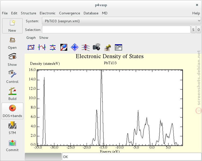Image resolution: width=202 pixels, height=161 pixels.
Task: Select the magnifier zoom tool
Action: [x=64, y=47]
